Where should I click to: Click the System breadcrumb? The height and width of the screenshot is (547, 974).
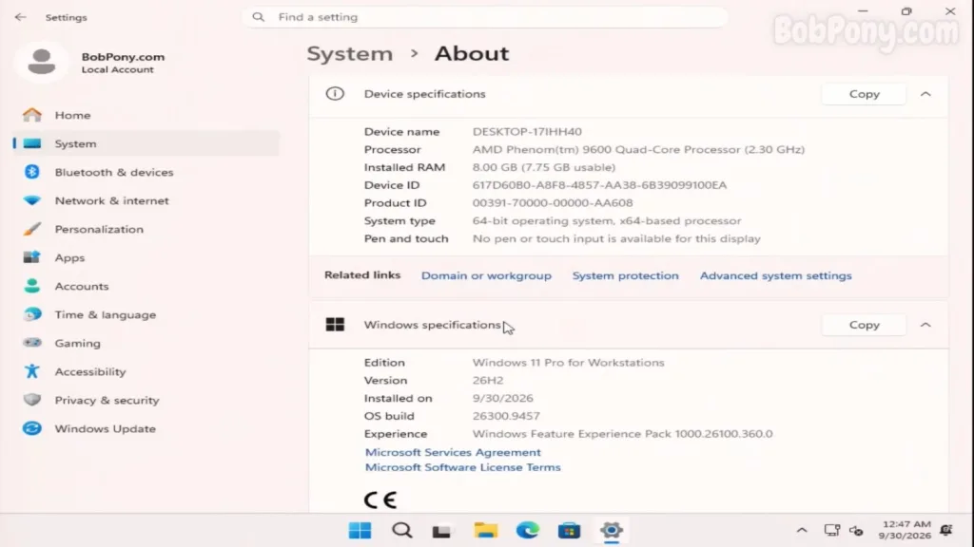click(x=350, y=54)
